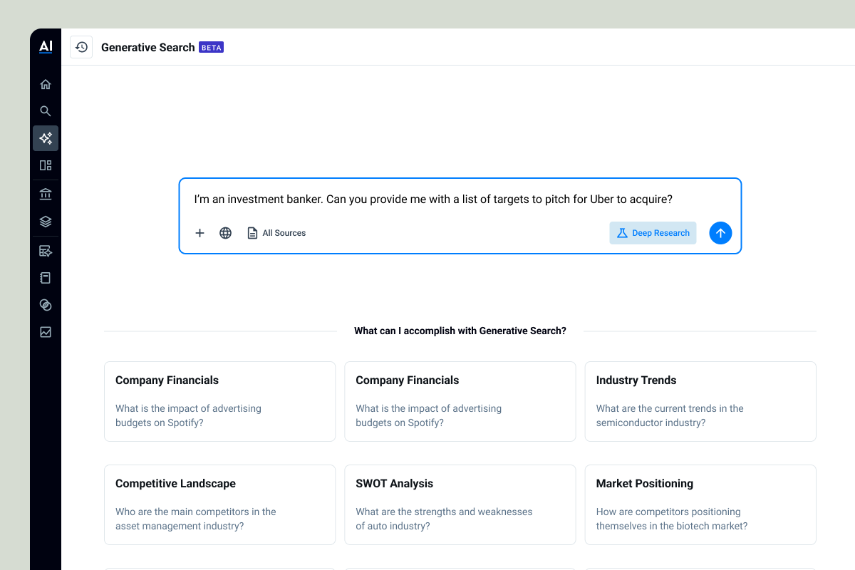This screenshot has width=855, height=570.
Task: Click the AI logo in the sidebar
Action: (x=46, y=47)
